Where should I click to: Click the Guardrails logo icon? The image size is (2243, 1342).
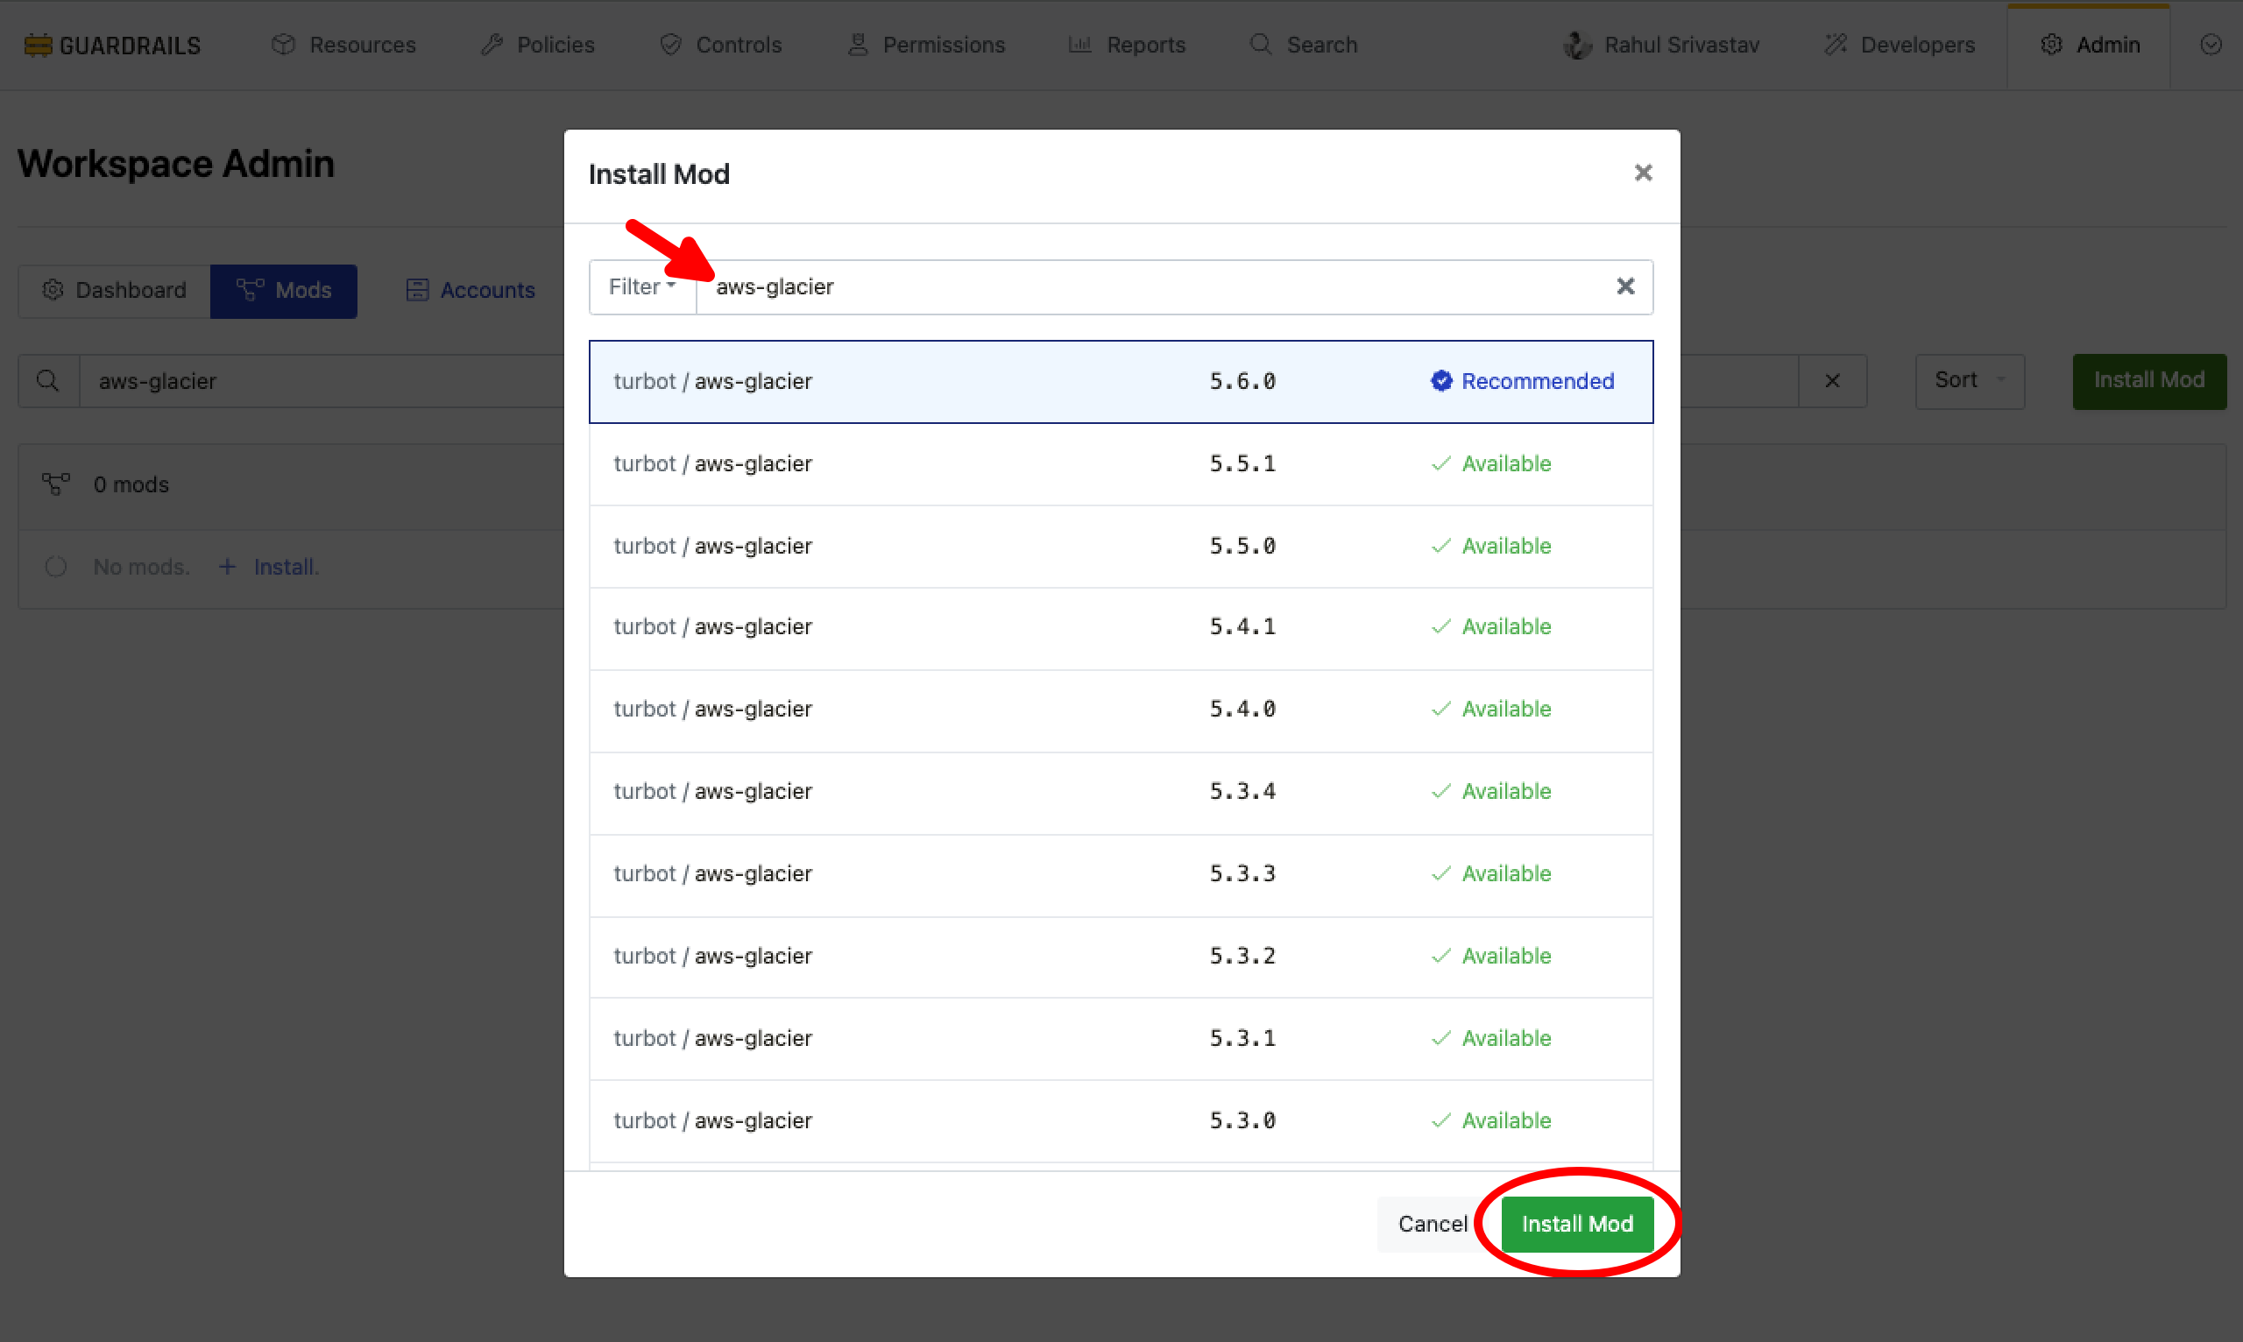[x=37, y=45]
